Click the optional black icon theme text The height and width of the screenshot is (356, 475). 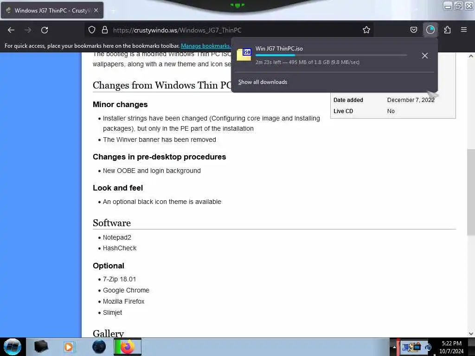pyautogui.click(x=162, y=202)
